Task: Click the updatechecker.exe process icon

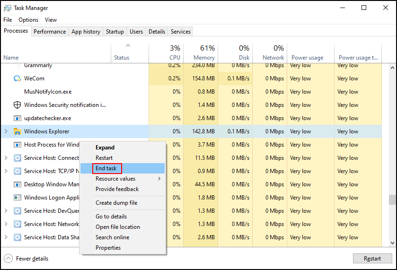Action: [x=17, y=118]
